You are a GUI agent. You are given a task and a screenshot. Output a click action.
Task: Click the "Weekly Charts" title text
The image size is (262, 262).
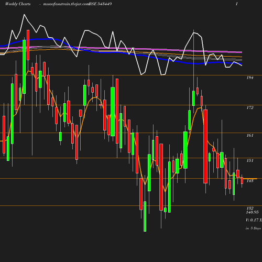18,4
